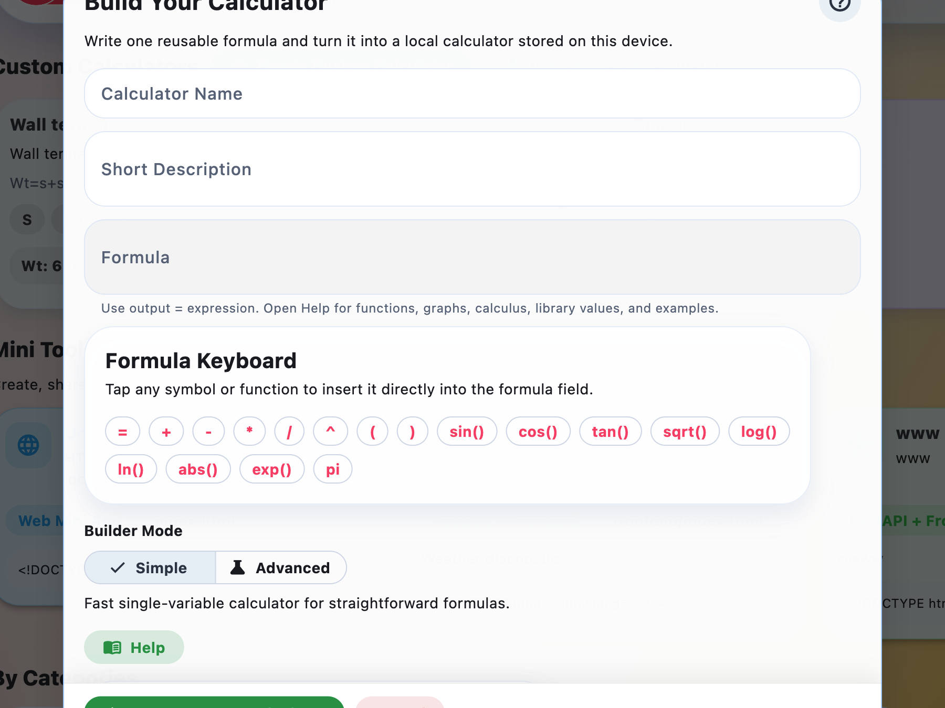Tap the minus symbol key
Screen dimensions: 945x708
208,432
